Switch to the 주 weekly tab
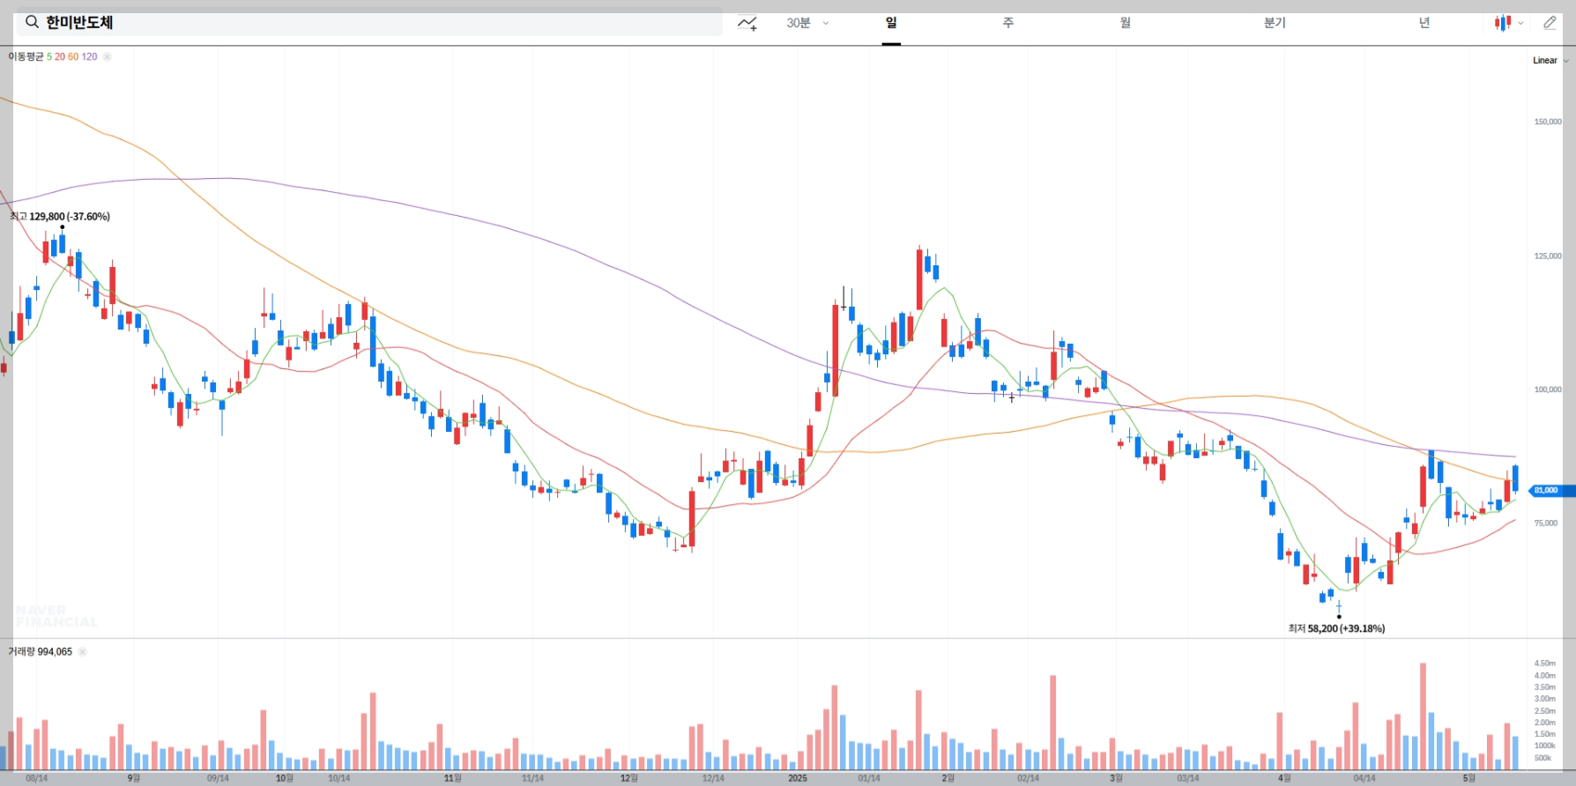Viewport: 1576px width, 786px height. pyautogui.click(x=1007, y=23)
